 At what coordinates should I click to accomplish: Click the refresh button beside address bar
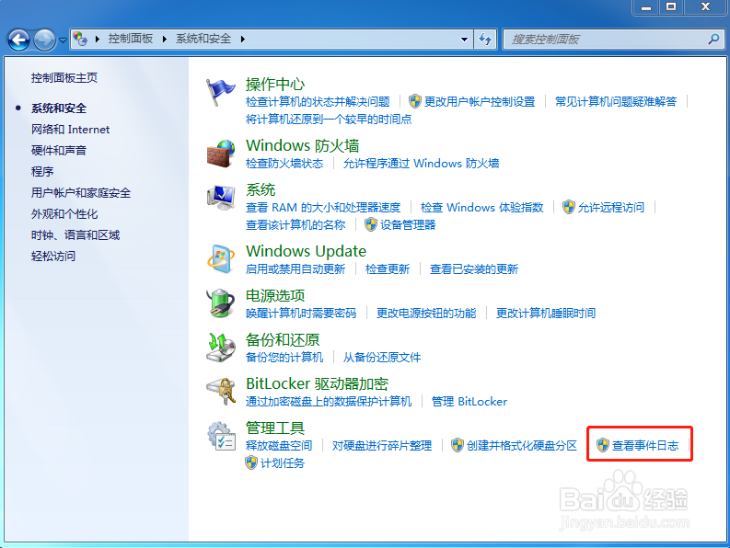point(485,39)
